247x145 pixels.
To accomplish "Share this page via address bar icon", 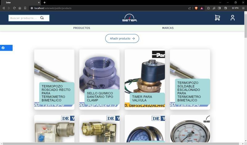I will [x=190, y=8].
